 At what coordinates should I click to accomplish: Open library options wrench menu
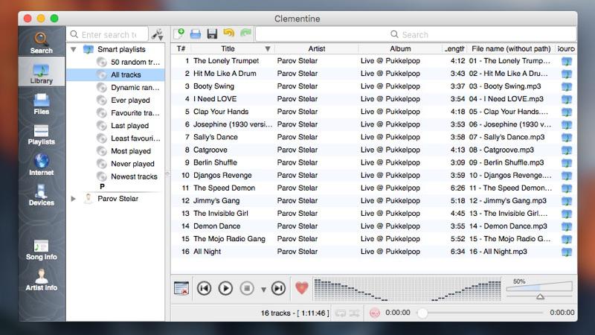157,34
